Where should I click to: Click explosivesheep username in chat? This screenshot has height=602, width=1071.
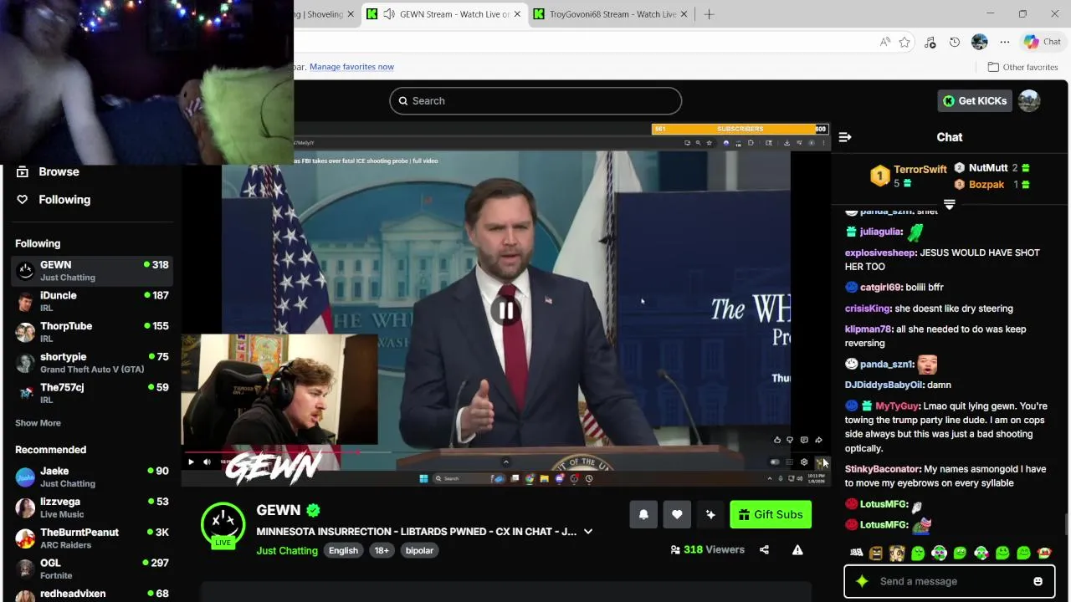point(880,253)
